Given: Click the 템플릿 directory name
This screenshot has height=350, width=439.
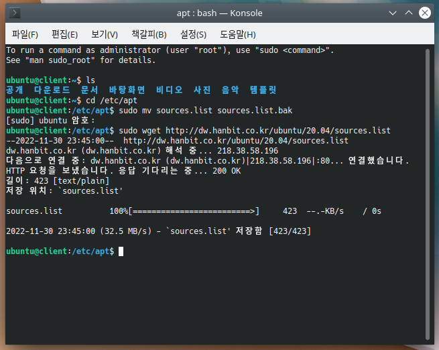Looking at the screenshot, I should (263, 90).
